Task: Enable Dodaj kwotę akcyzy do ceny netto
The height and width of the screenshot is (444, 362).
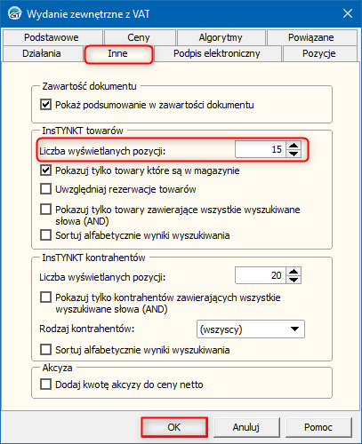Action: [45, 385]
